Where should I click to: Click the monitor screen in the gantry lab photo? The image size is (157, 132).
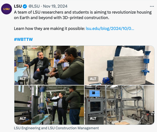(x=94, y=93)
